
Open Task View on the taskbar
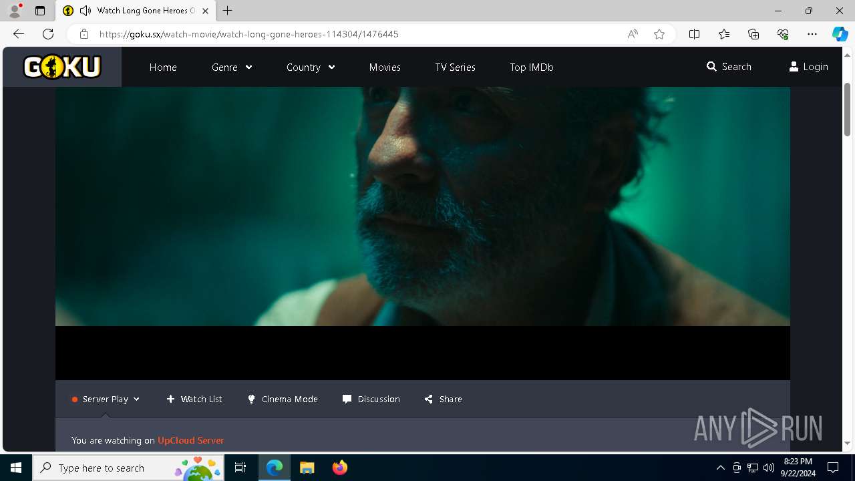(240, 468)
